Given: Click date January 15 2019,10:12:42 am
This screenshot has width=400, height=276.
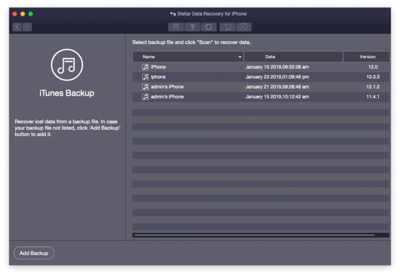Looking at the screenshot, I should (277, 97).
